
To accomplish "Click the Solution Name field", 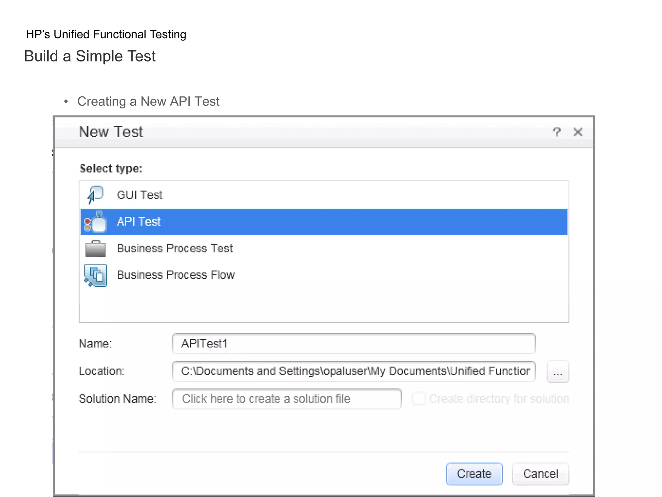I will [287, 399].
